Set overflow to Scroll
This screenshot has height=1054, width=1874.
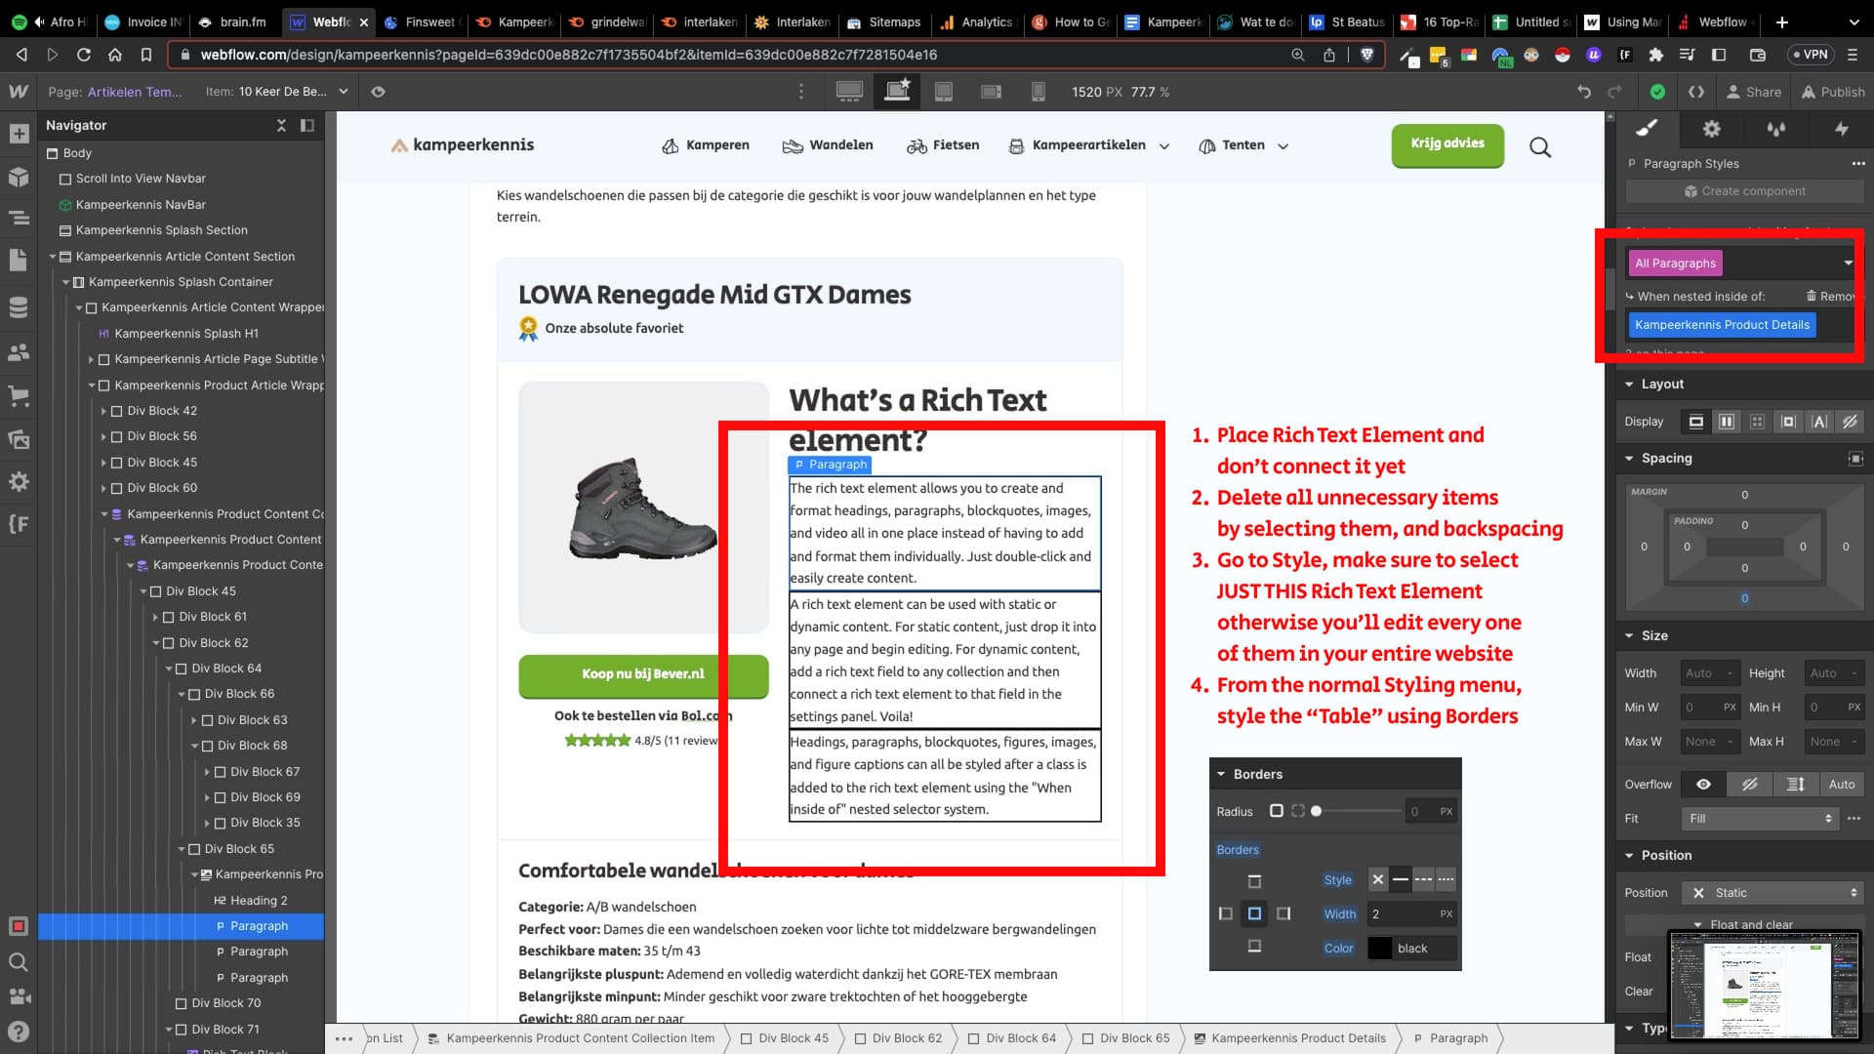1795,785
